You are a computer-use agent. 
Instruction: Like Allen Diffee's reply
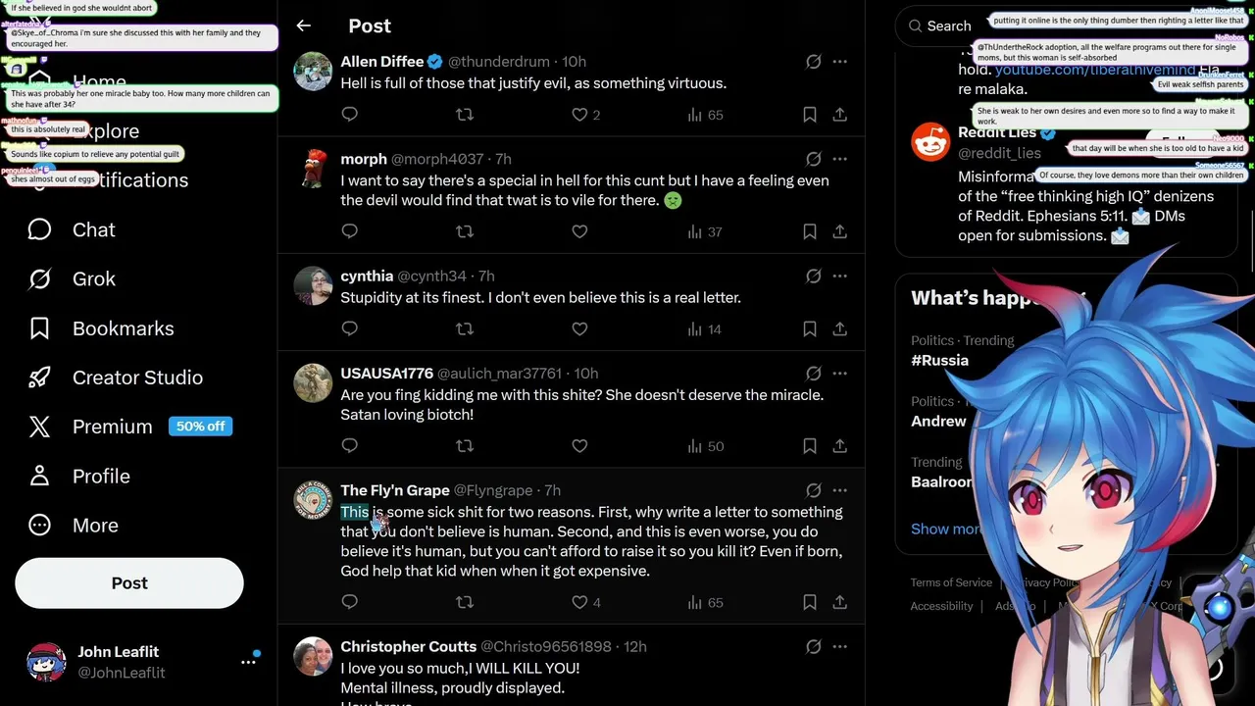(x=579, y=115)
